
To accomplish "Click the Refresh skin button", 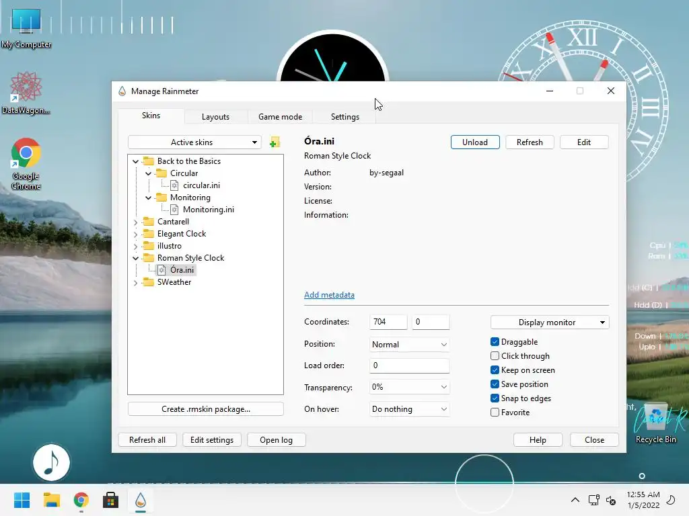I will (x=530, y=142).
